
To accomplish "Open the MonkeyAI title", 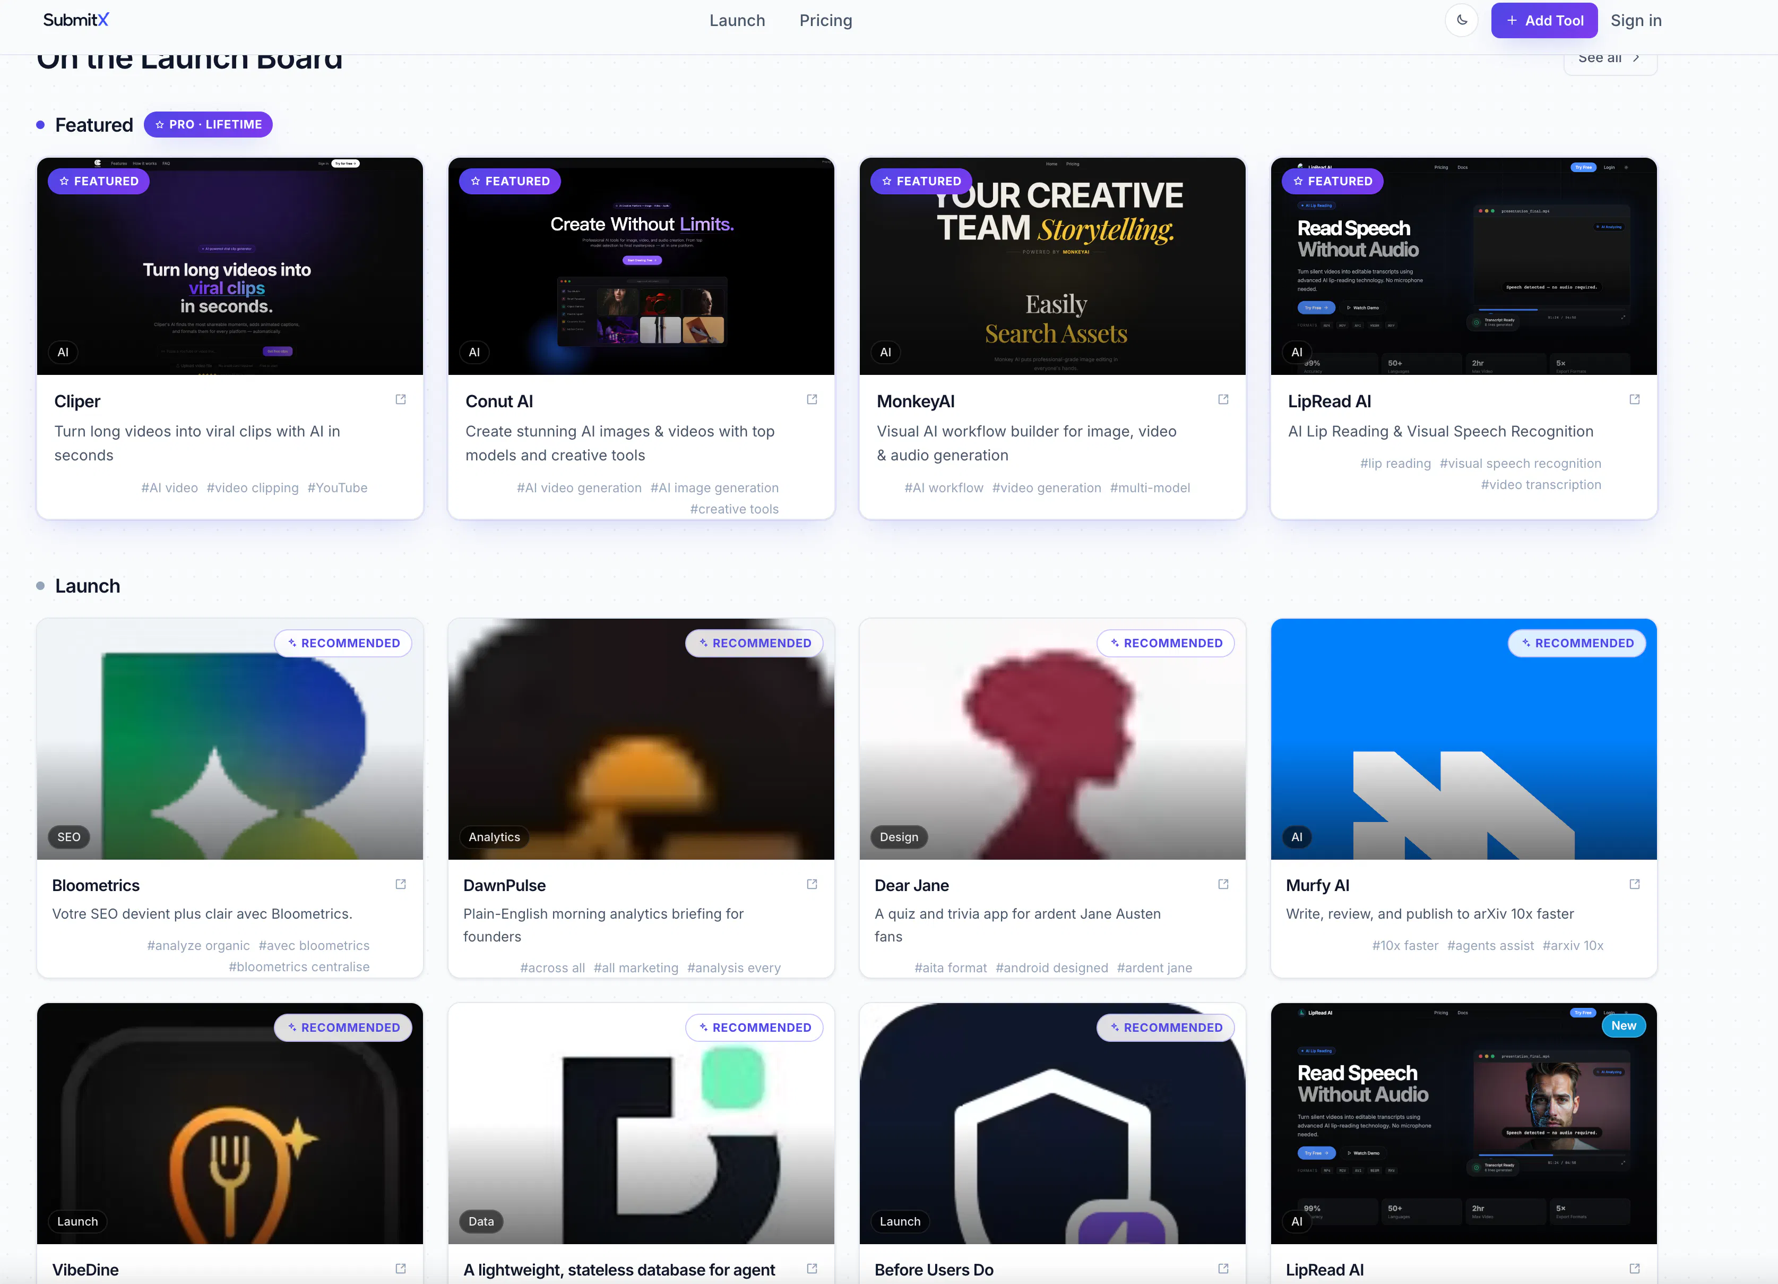I will (916, 401).
